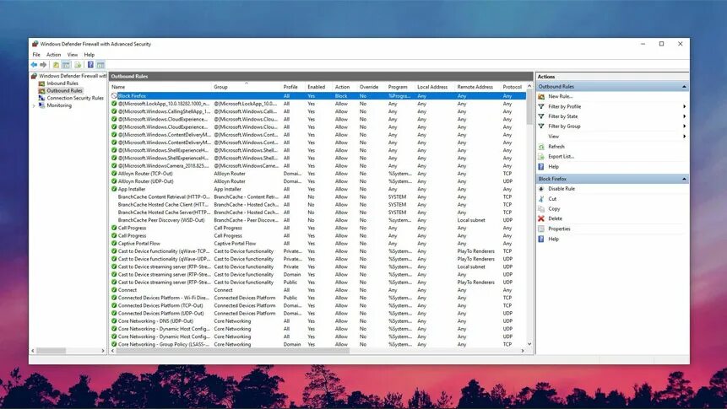Screen dimensions: 727x409
Task: Open the View menu
Action: pos(73,55)
